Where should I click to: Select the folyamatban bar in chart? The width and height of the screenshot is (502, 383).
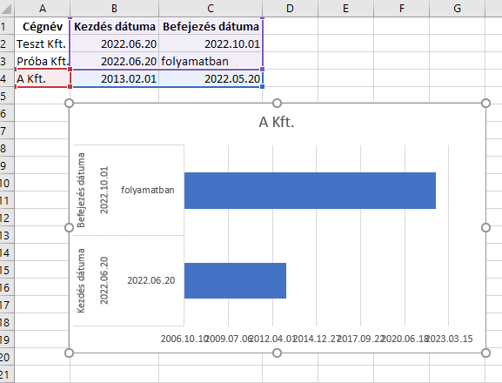click(x=310, y=191)
